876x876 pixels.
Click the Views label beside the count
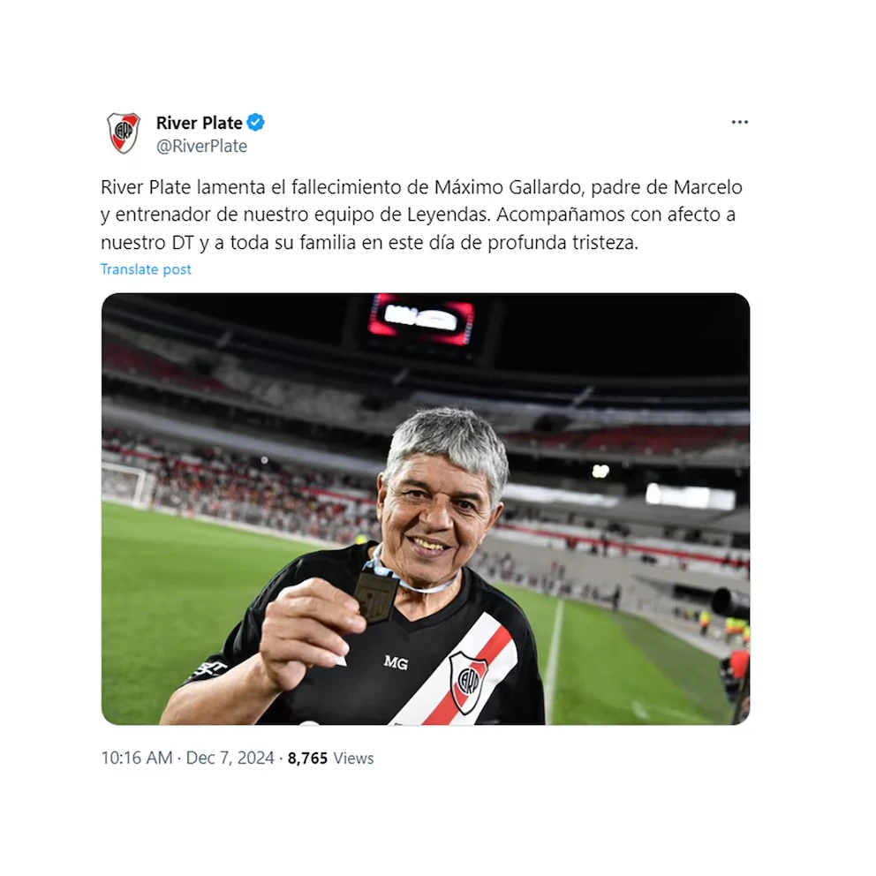(353, 758)
